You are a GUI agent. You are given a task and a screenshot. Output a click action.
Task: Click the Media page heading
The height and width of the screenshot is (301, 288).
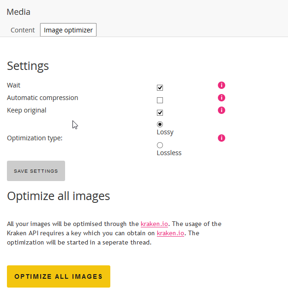click(x=18, y=12)
